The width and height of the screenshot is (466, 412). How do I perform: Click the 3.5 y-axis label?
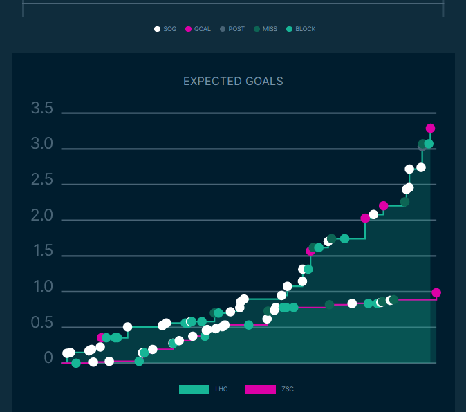point(41,109)
